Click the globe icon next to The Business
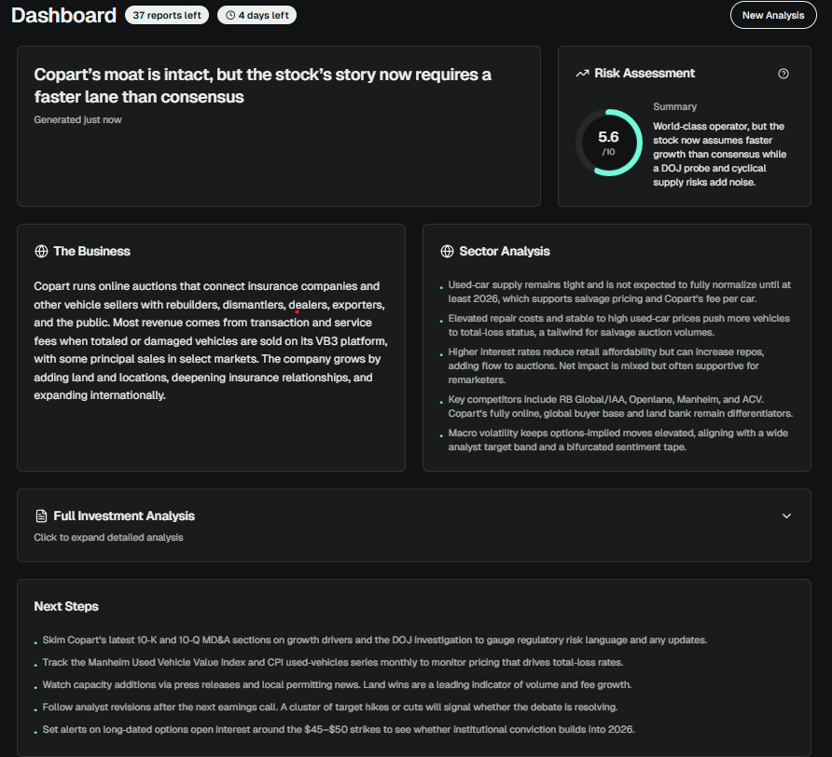The image size is (832, 757). [41, 252]
